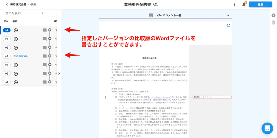Click the v7 timeline node
This screenshot has height=138, width=277.
pos(50,30)
